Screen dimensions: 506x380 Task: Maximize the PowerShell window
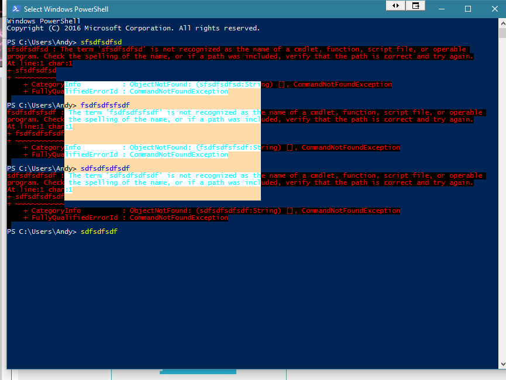(x=468, y=9)
